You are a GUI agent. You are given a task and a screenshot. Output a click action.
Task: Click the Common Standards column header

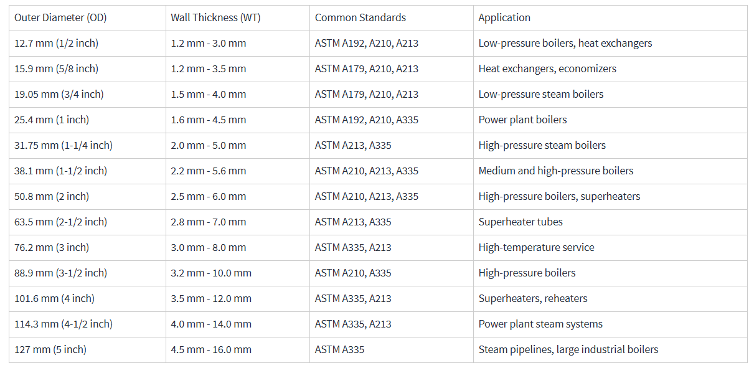(x=360, y=17)
